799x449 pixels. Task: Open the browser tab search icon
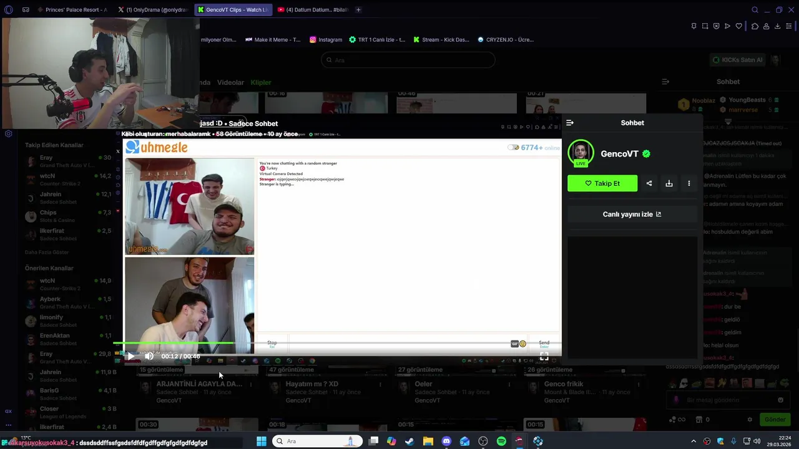(755, 10)
